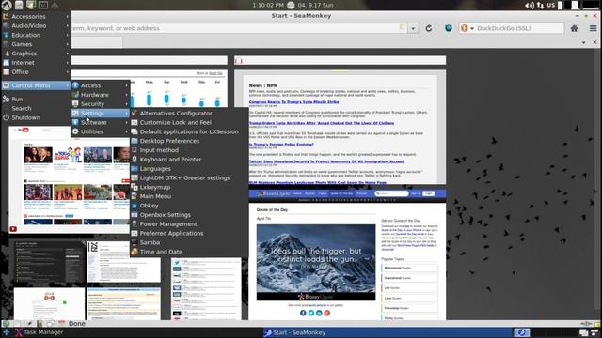Open the list all tabs dropdown
The image size is (602, 338).
pos(583,42)
